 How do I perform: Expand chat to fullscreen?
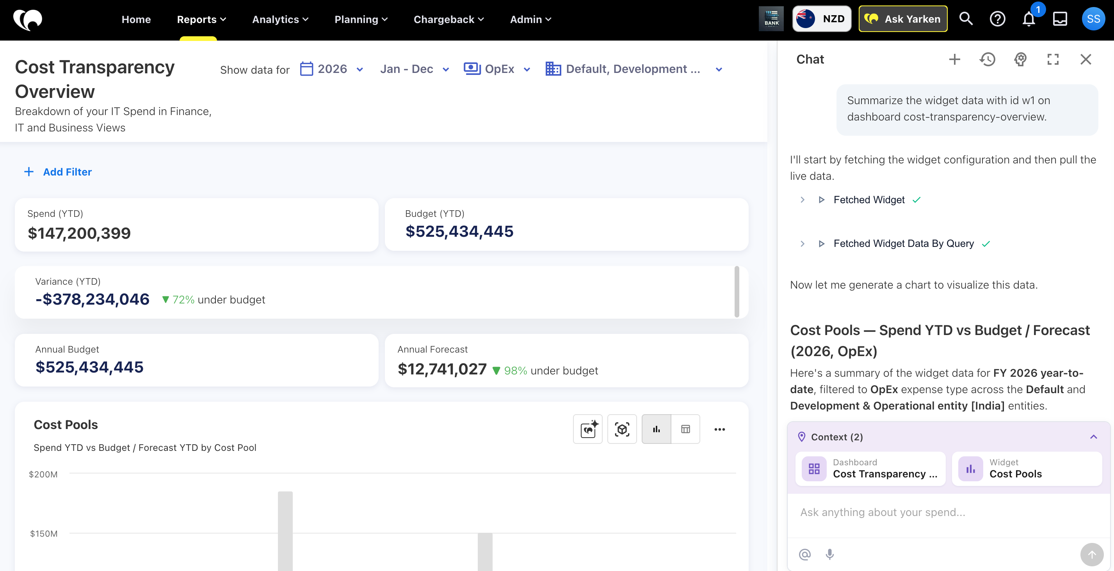point(1053,59)
